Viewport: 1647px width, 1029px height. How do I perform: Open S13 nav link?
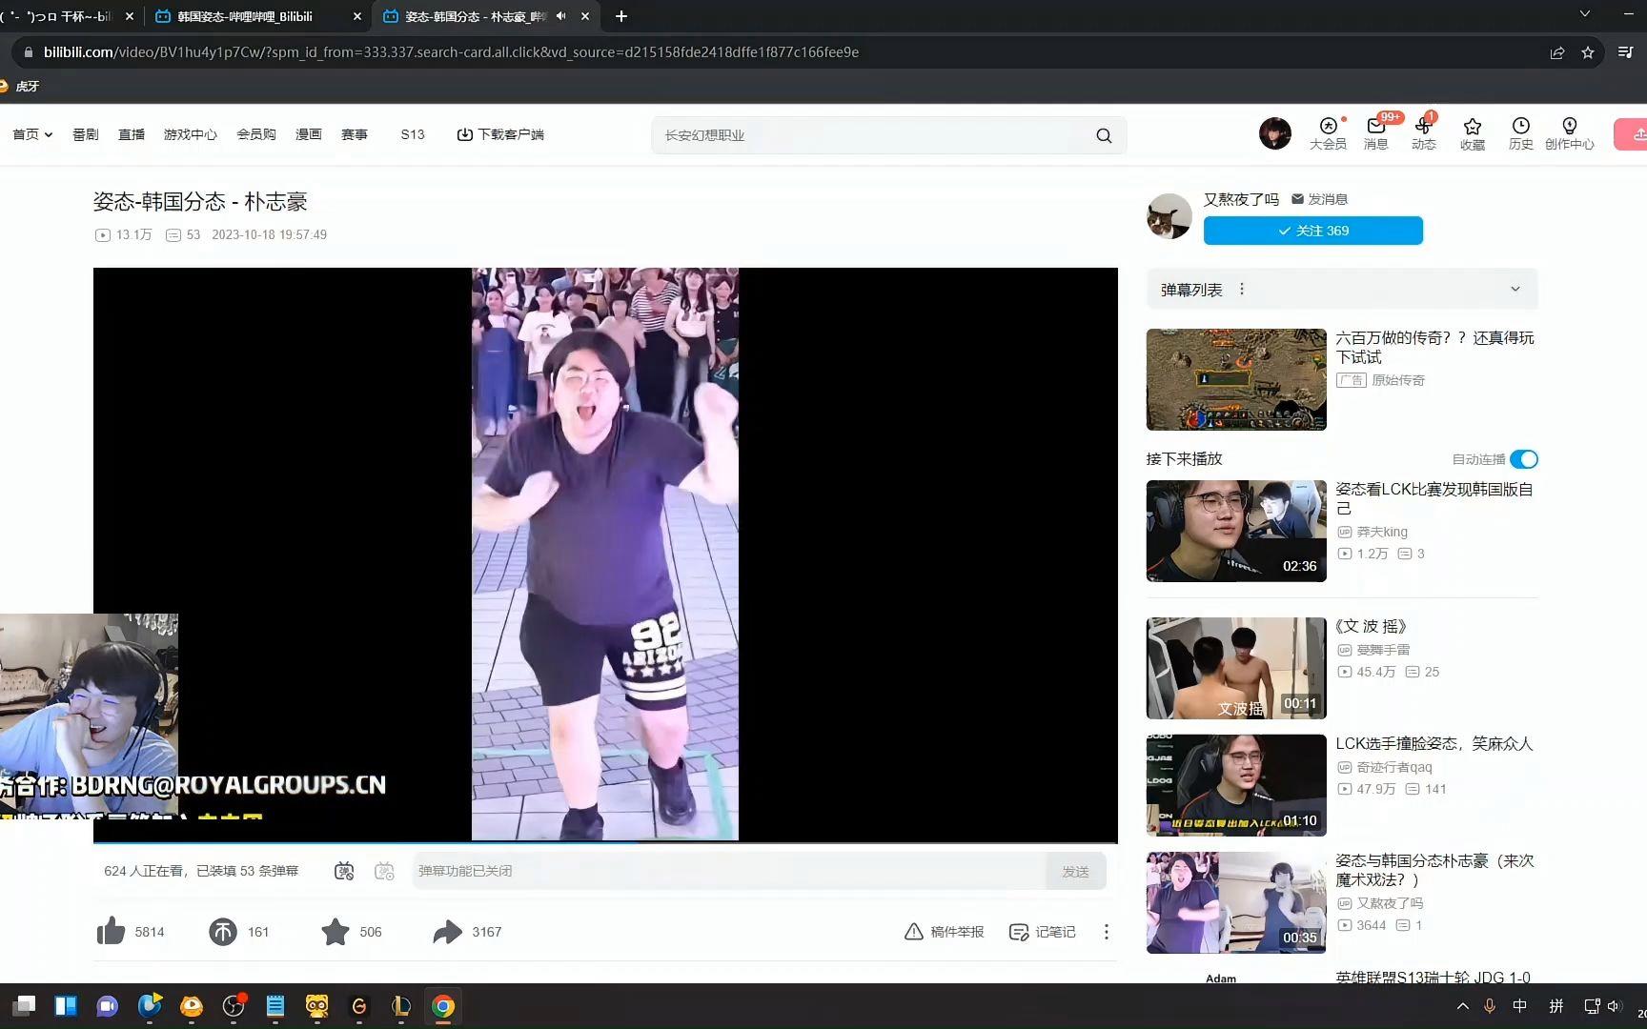(x=413, y=134)
